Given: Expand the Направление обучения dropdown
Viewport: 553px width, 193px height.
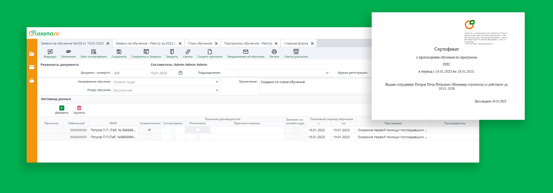Looking at the screenshot, I should coord(217,82).
